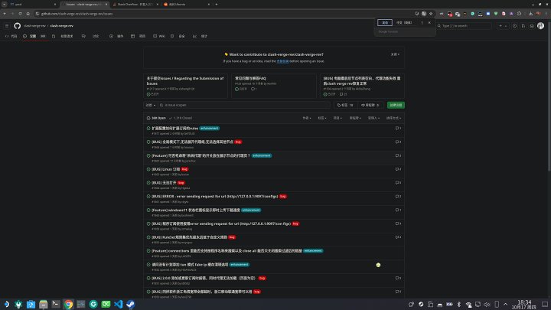Open Chrome from the taskbar

click(x=69, y=304)
